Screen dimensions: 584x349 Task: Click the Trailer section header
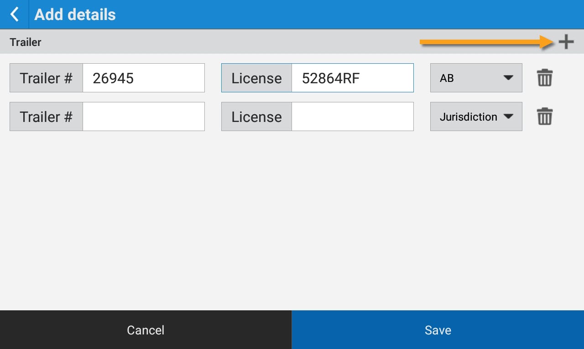[x=26, y=42]
